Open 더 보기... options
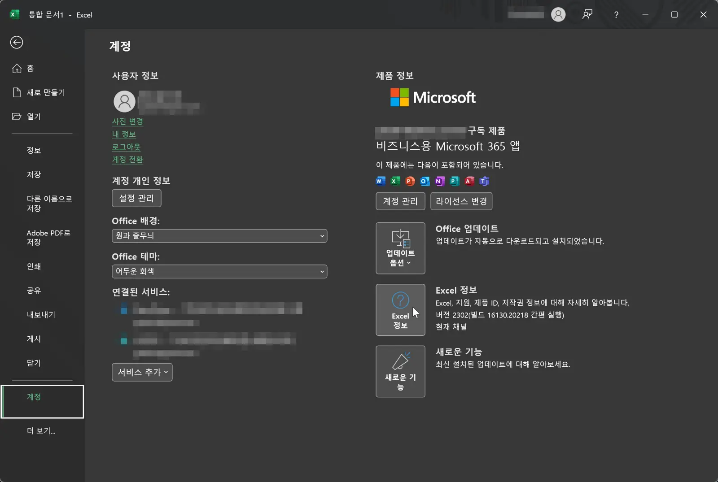This screenshot has height=482, width=718. click(42, 431)
